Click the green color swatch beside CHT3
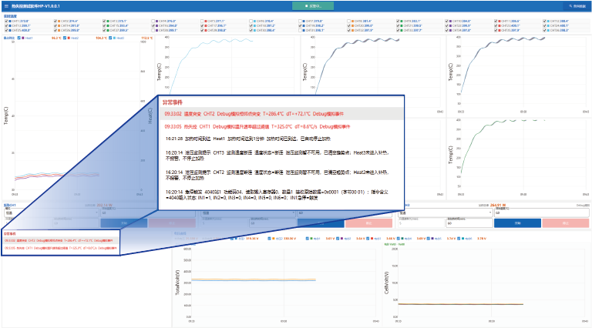Image resolution: width=592 pixels, height=328 pixels. pos(108,21)
